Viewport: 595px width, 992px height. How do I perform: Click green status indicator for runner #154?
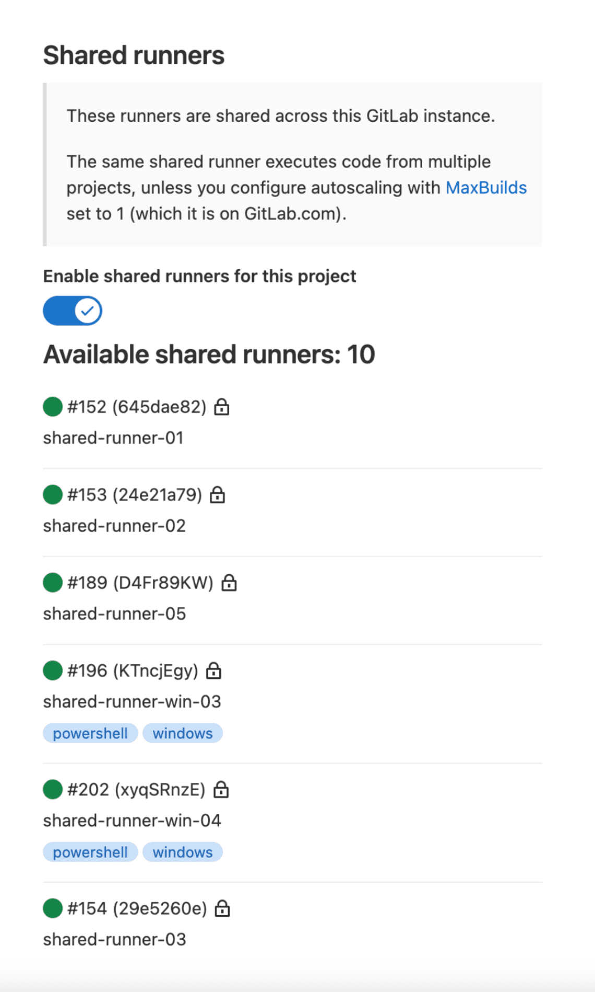53,908
